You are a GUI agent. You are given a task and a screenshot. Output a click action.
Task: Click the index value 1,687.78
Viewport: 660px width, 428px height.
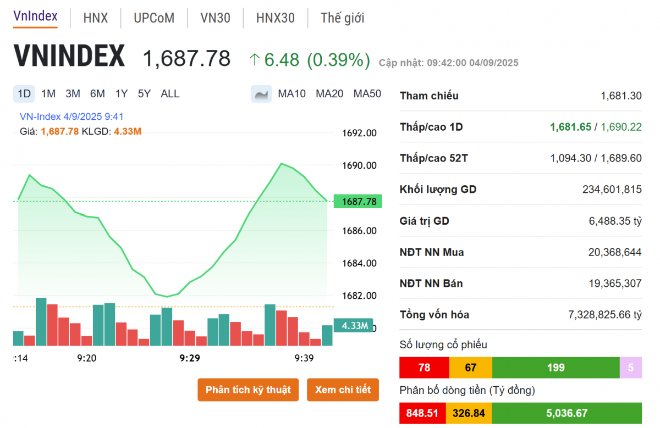coord(186,58)
